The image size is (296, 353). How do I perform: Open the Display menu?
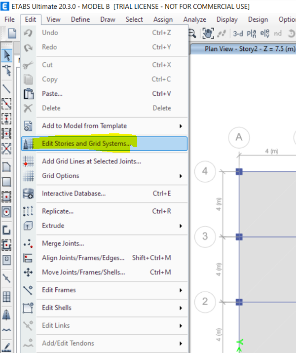point(227,19)
